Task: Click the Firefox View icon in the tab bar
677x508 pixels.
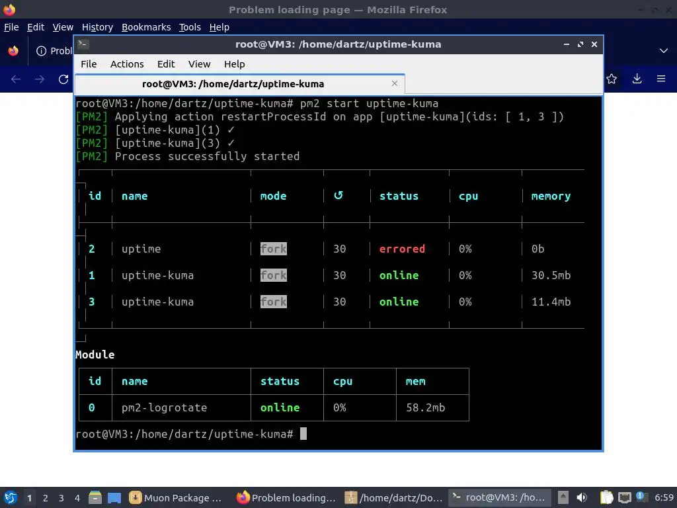Action: (x=13, y=51)
